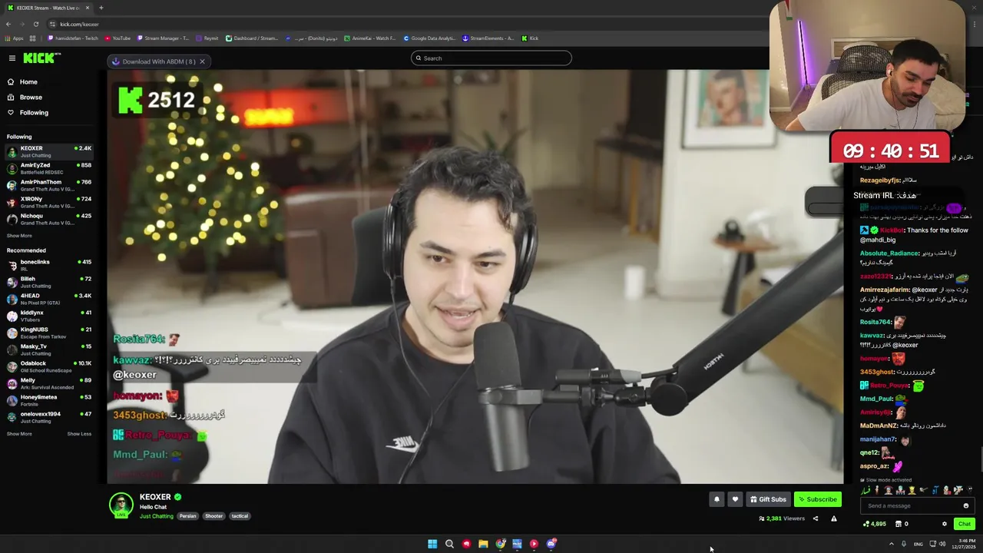Click channel points 4,895 icon

tap(874, 524)
